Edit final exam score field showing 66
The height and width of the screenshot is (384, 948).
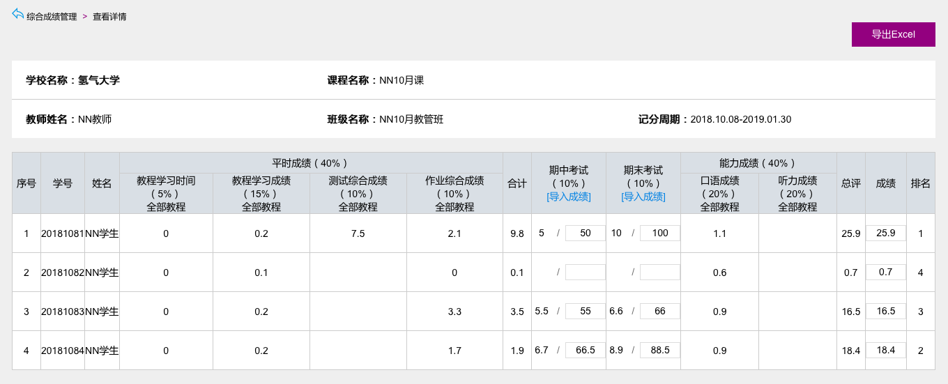pos(659,311)
